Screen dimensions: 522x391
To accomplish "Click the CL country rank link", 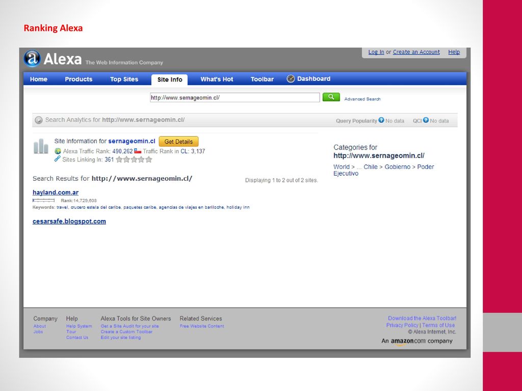I will [x=184, y=151].
